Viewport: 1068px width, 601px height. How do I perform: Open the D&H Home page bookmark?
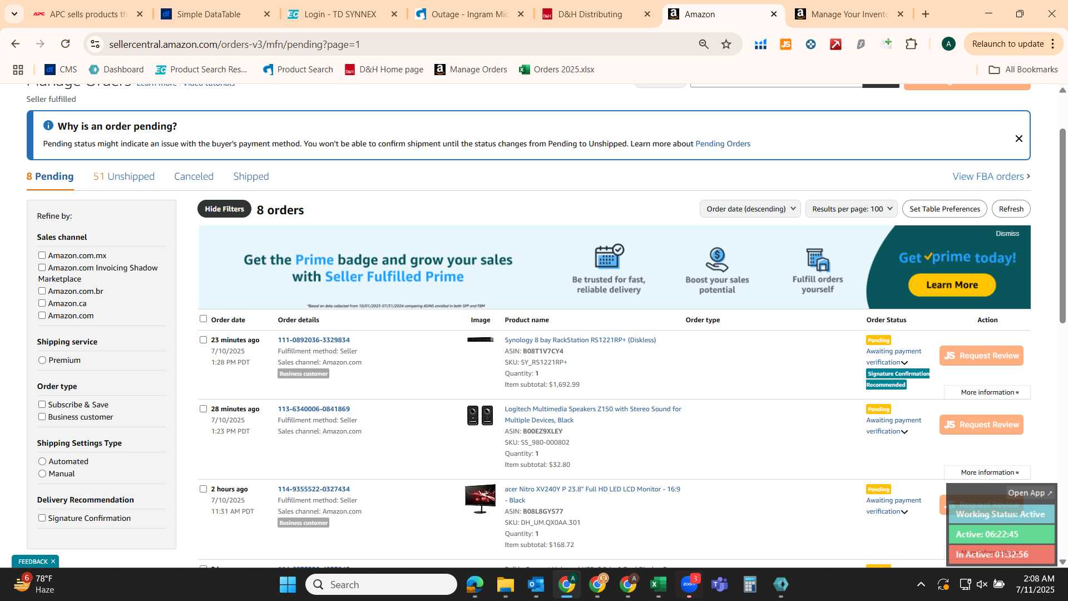(x=384, y=70)
